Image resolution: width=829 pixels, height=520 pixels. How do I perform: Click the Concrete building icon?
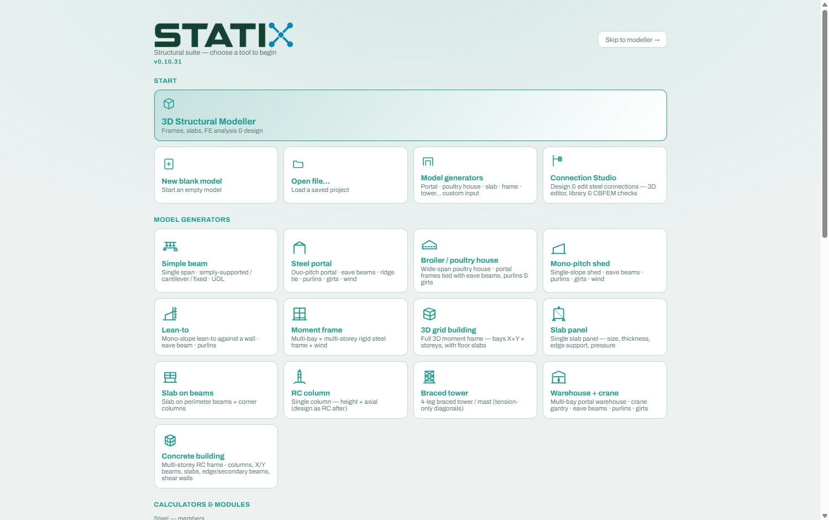(x=170, y=440)
